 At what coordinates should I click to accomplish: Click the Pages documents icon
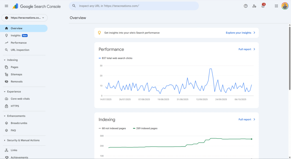point(7,67)
